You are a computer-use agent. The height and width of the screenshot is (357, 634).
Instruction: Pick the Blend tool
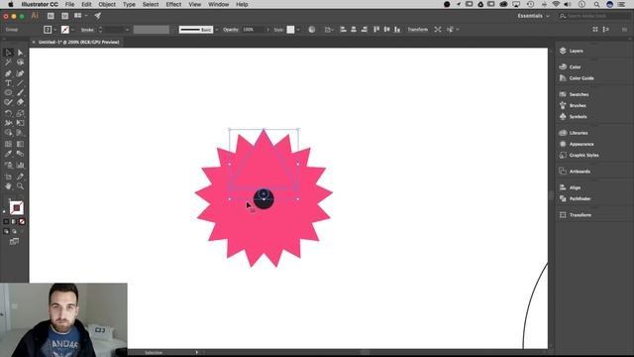[20, 154]
